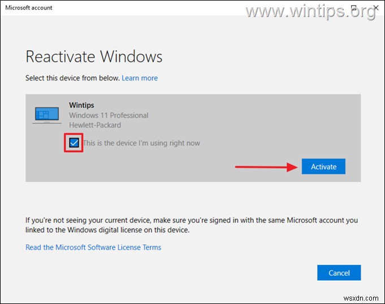Click the 'Microsoft account' window title

(29, 7)
